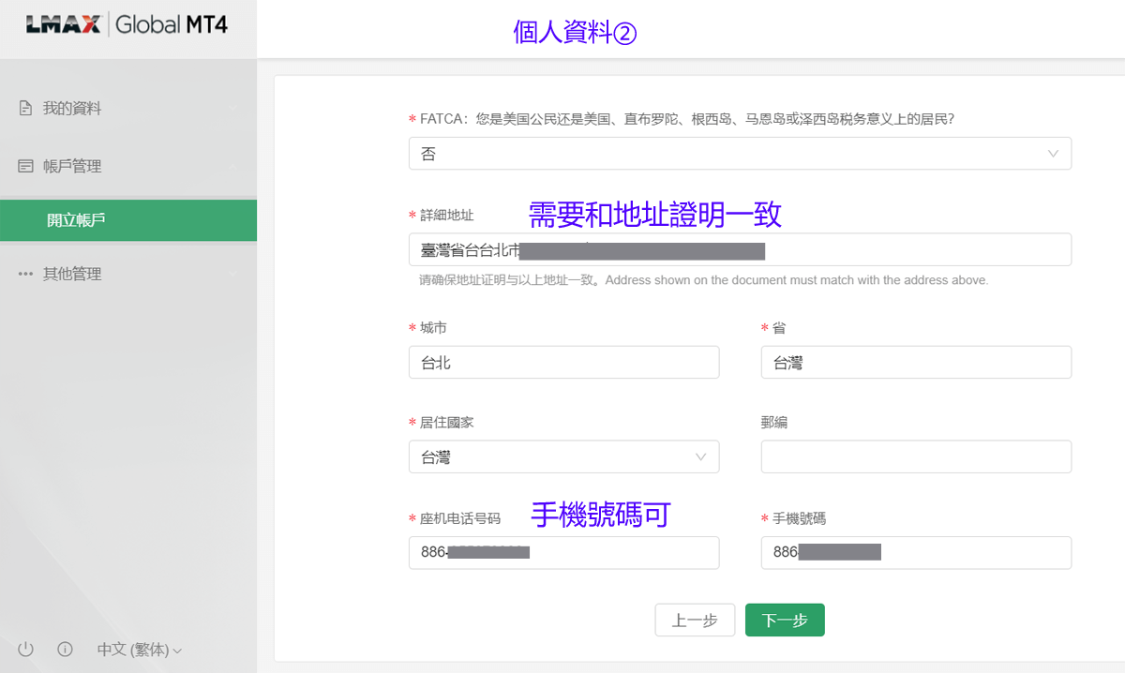Click the empty 郵編 postal code field
The height and width of the screenshot is (673, 1125).
tap(915, 456)
